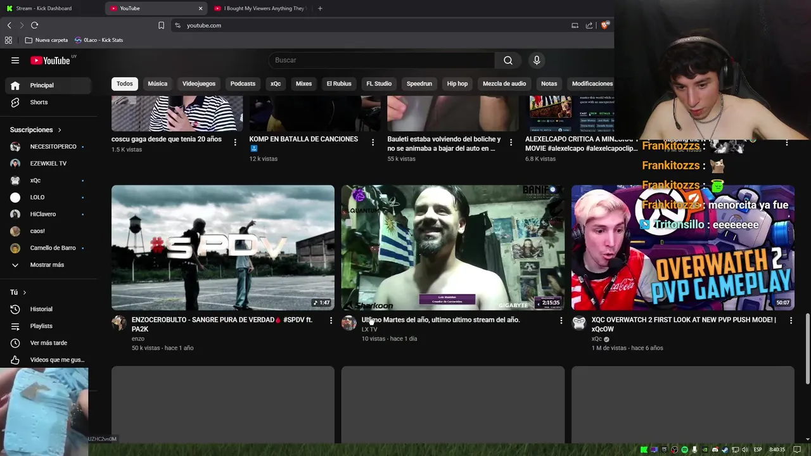Open LX TV channel avatar
Screen dimensions: 811x456
point(349,323)
